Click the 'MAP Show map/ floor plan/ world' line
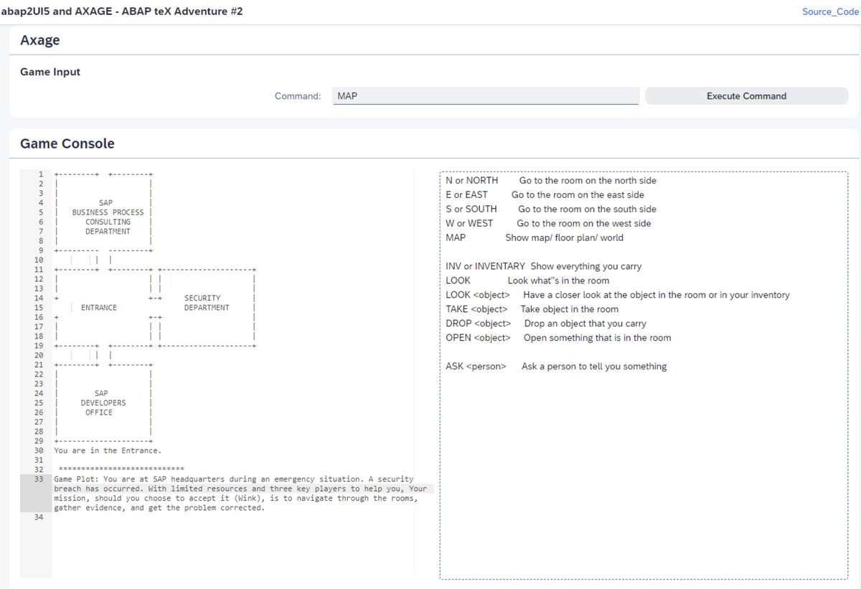This screenshot has width=861, height=589. tap(535, 238)
